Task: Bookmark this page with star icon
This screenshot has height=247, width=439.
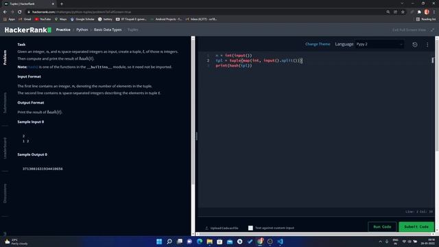Action: (403, 12)
